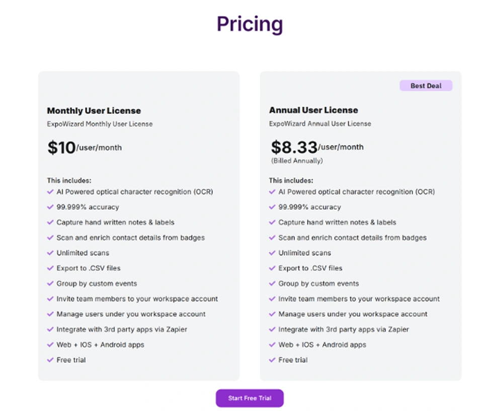The image size is (481, 415).
Task: Click the Pricing page title
Action: coord(250,24)
